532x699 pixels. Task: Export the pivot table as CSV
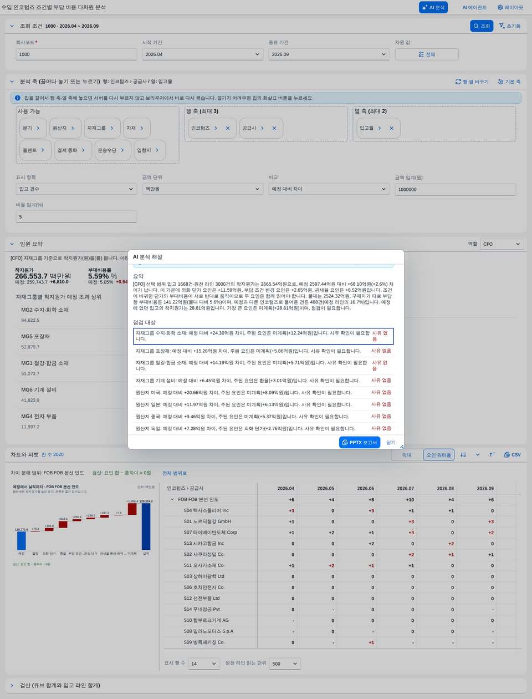(x=513, y=455)
